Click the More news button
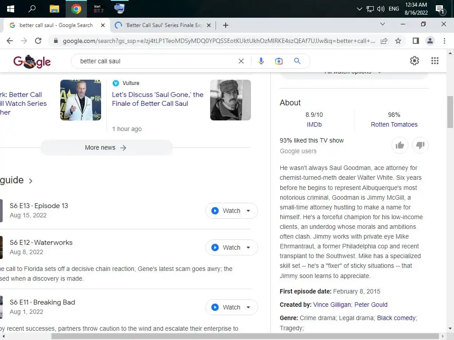The width and height of the screenshot is (454, 340). coord(106,148)
